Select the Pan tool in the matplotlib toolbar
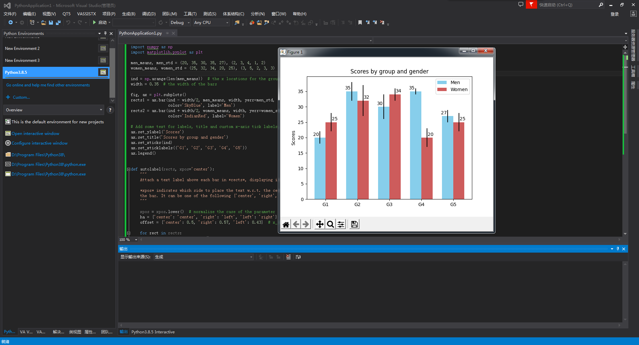Screen dimensions: 639x345 [319, 224]
